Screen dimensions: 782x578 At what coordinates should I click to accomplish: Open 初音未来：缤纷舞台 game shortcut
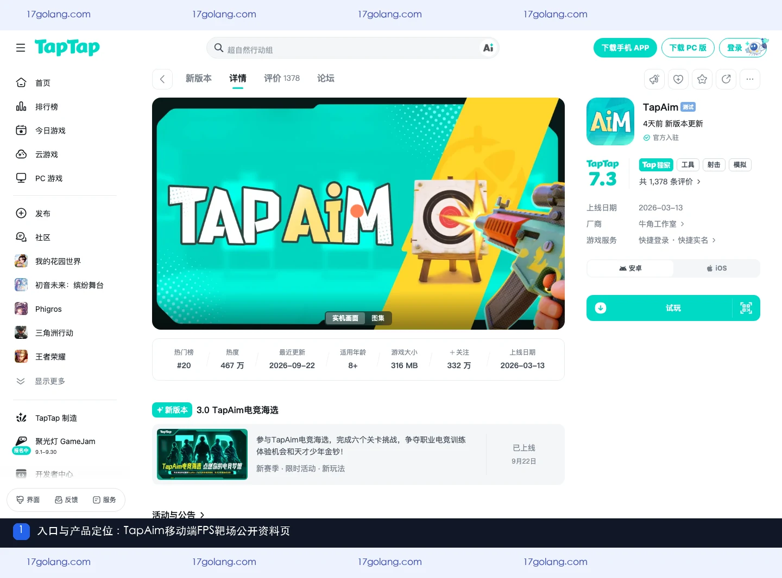click(x=65, y=285)
